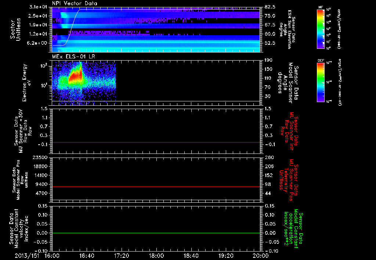Screen dimensions: 376x260
Task: Click the red line in the Scanner Pos plot
Action: pos(156,187)
